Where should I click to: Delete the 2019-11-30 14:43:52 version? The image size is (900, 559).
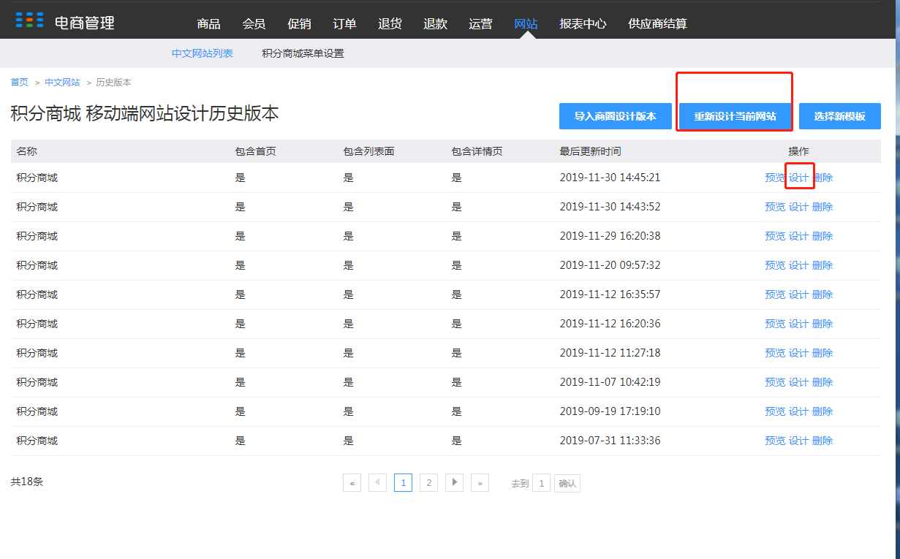[x=823, y=207]
